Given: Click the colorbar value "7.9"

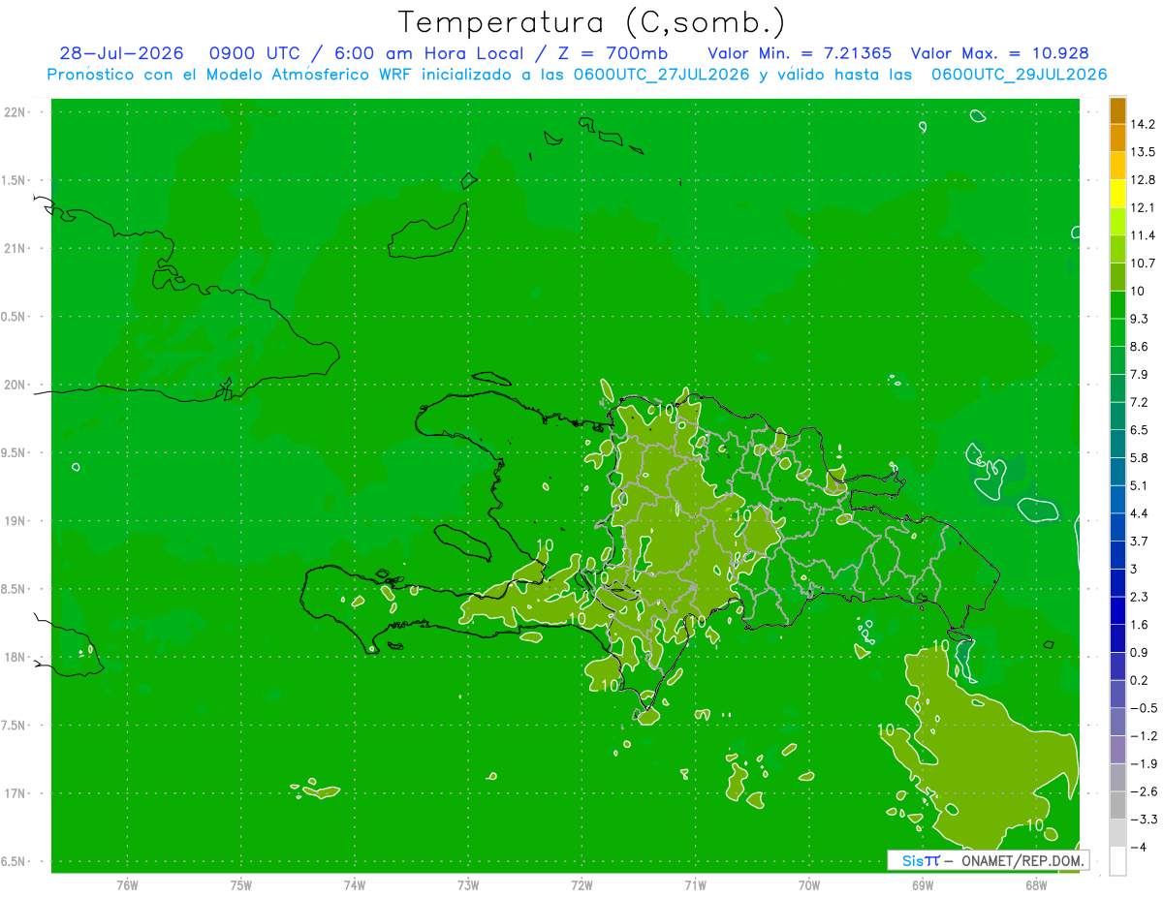Looking at the screenshot, I should [x=1142, y=374].
